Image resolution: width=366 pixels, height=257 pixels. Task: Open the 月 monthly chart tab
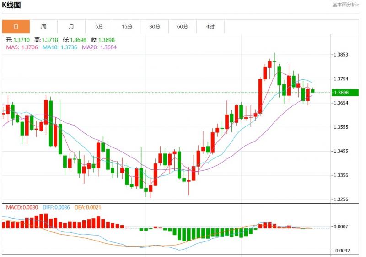click(71, 26)
